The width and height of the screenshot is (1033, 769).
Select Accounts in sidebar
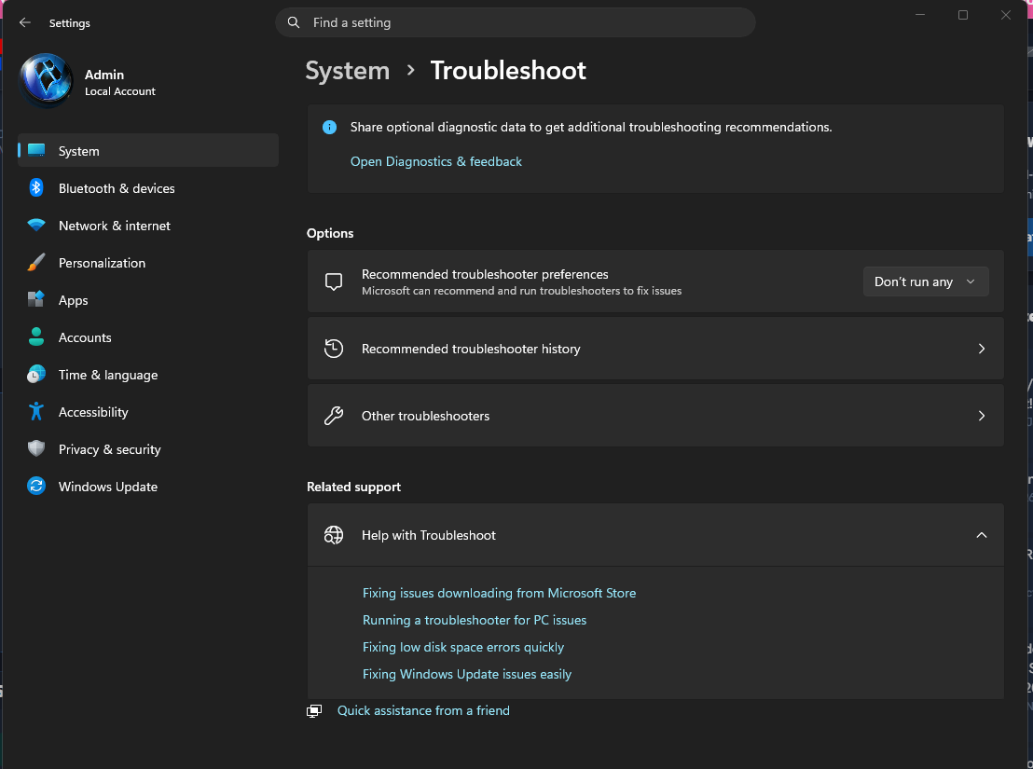[x=148, y=337]
